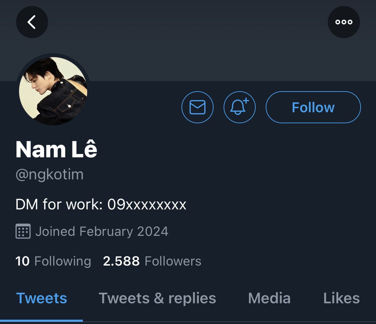Image resolution: width=376 pixels, height=324 pixels.
Task: View the 10 Following list
Action: [x=53, y=261]
